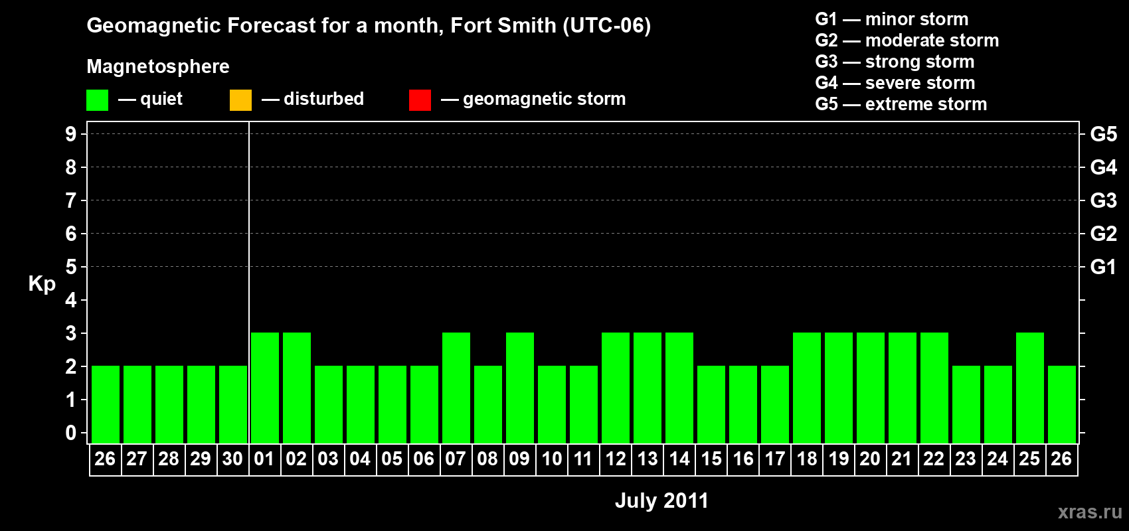Click the Kp value 9 on axis

click(x=71, y=134)
